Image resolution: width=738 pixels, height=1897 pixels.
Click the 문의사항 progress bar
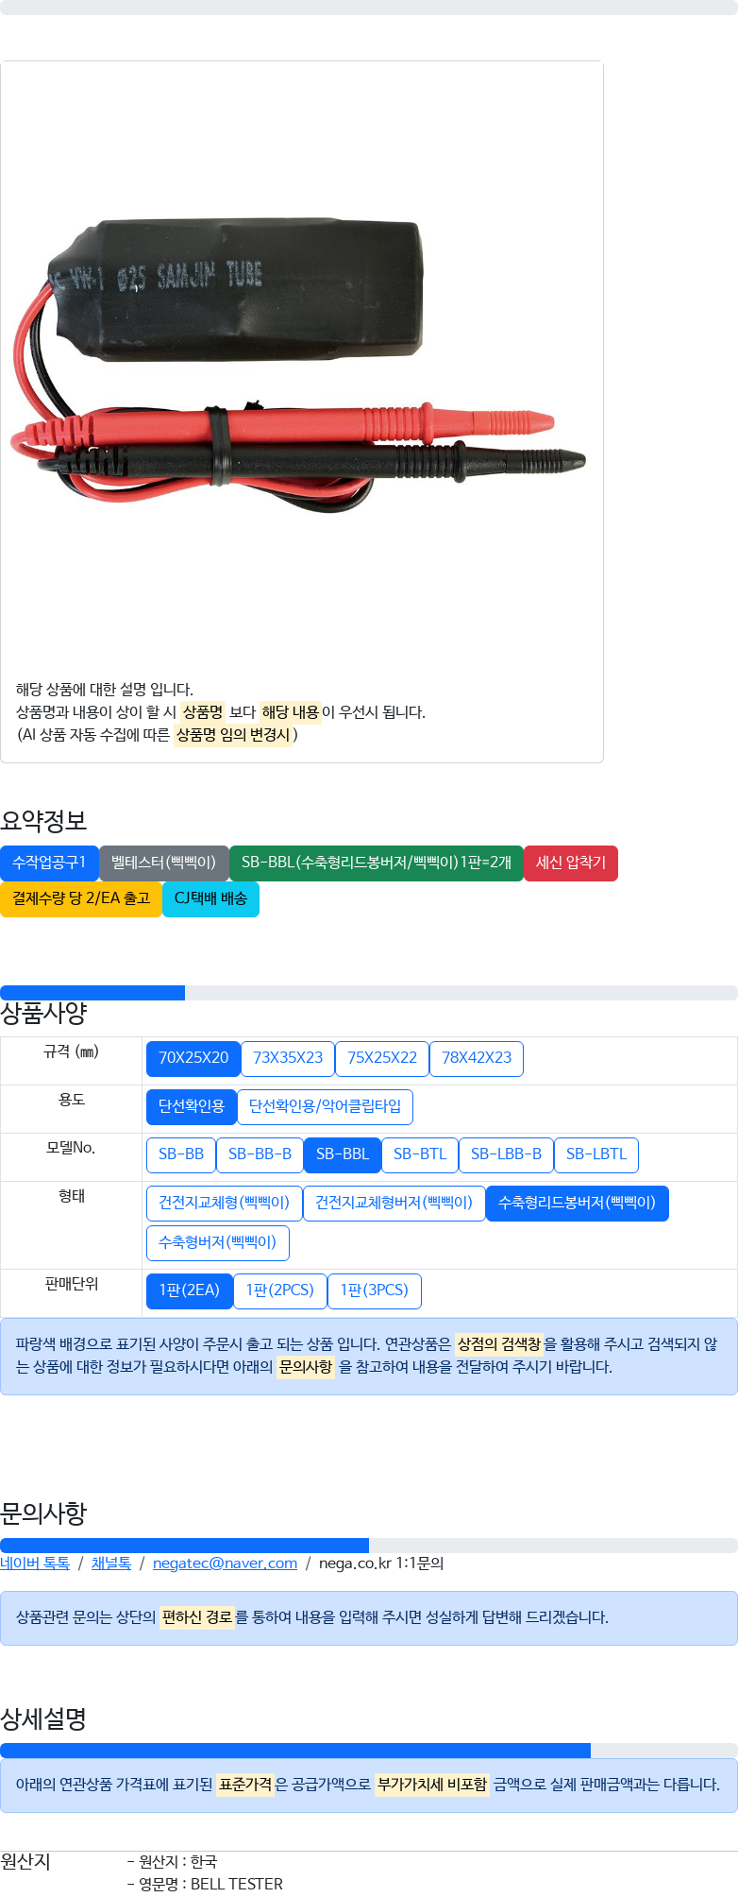pyautogui.click(x=369, y=1546)
